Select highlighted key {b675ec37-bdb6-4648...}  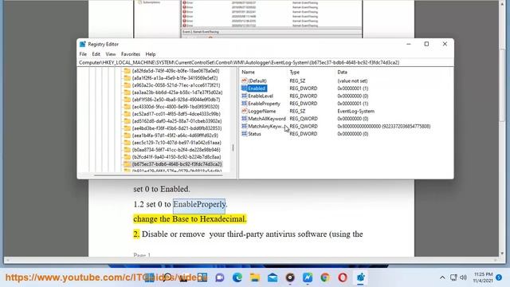[x=177, y=164]
